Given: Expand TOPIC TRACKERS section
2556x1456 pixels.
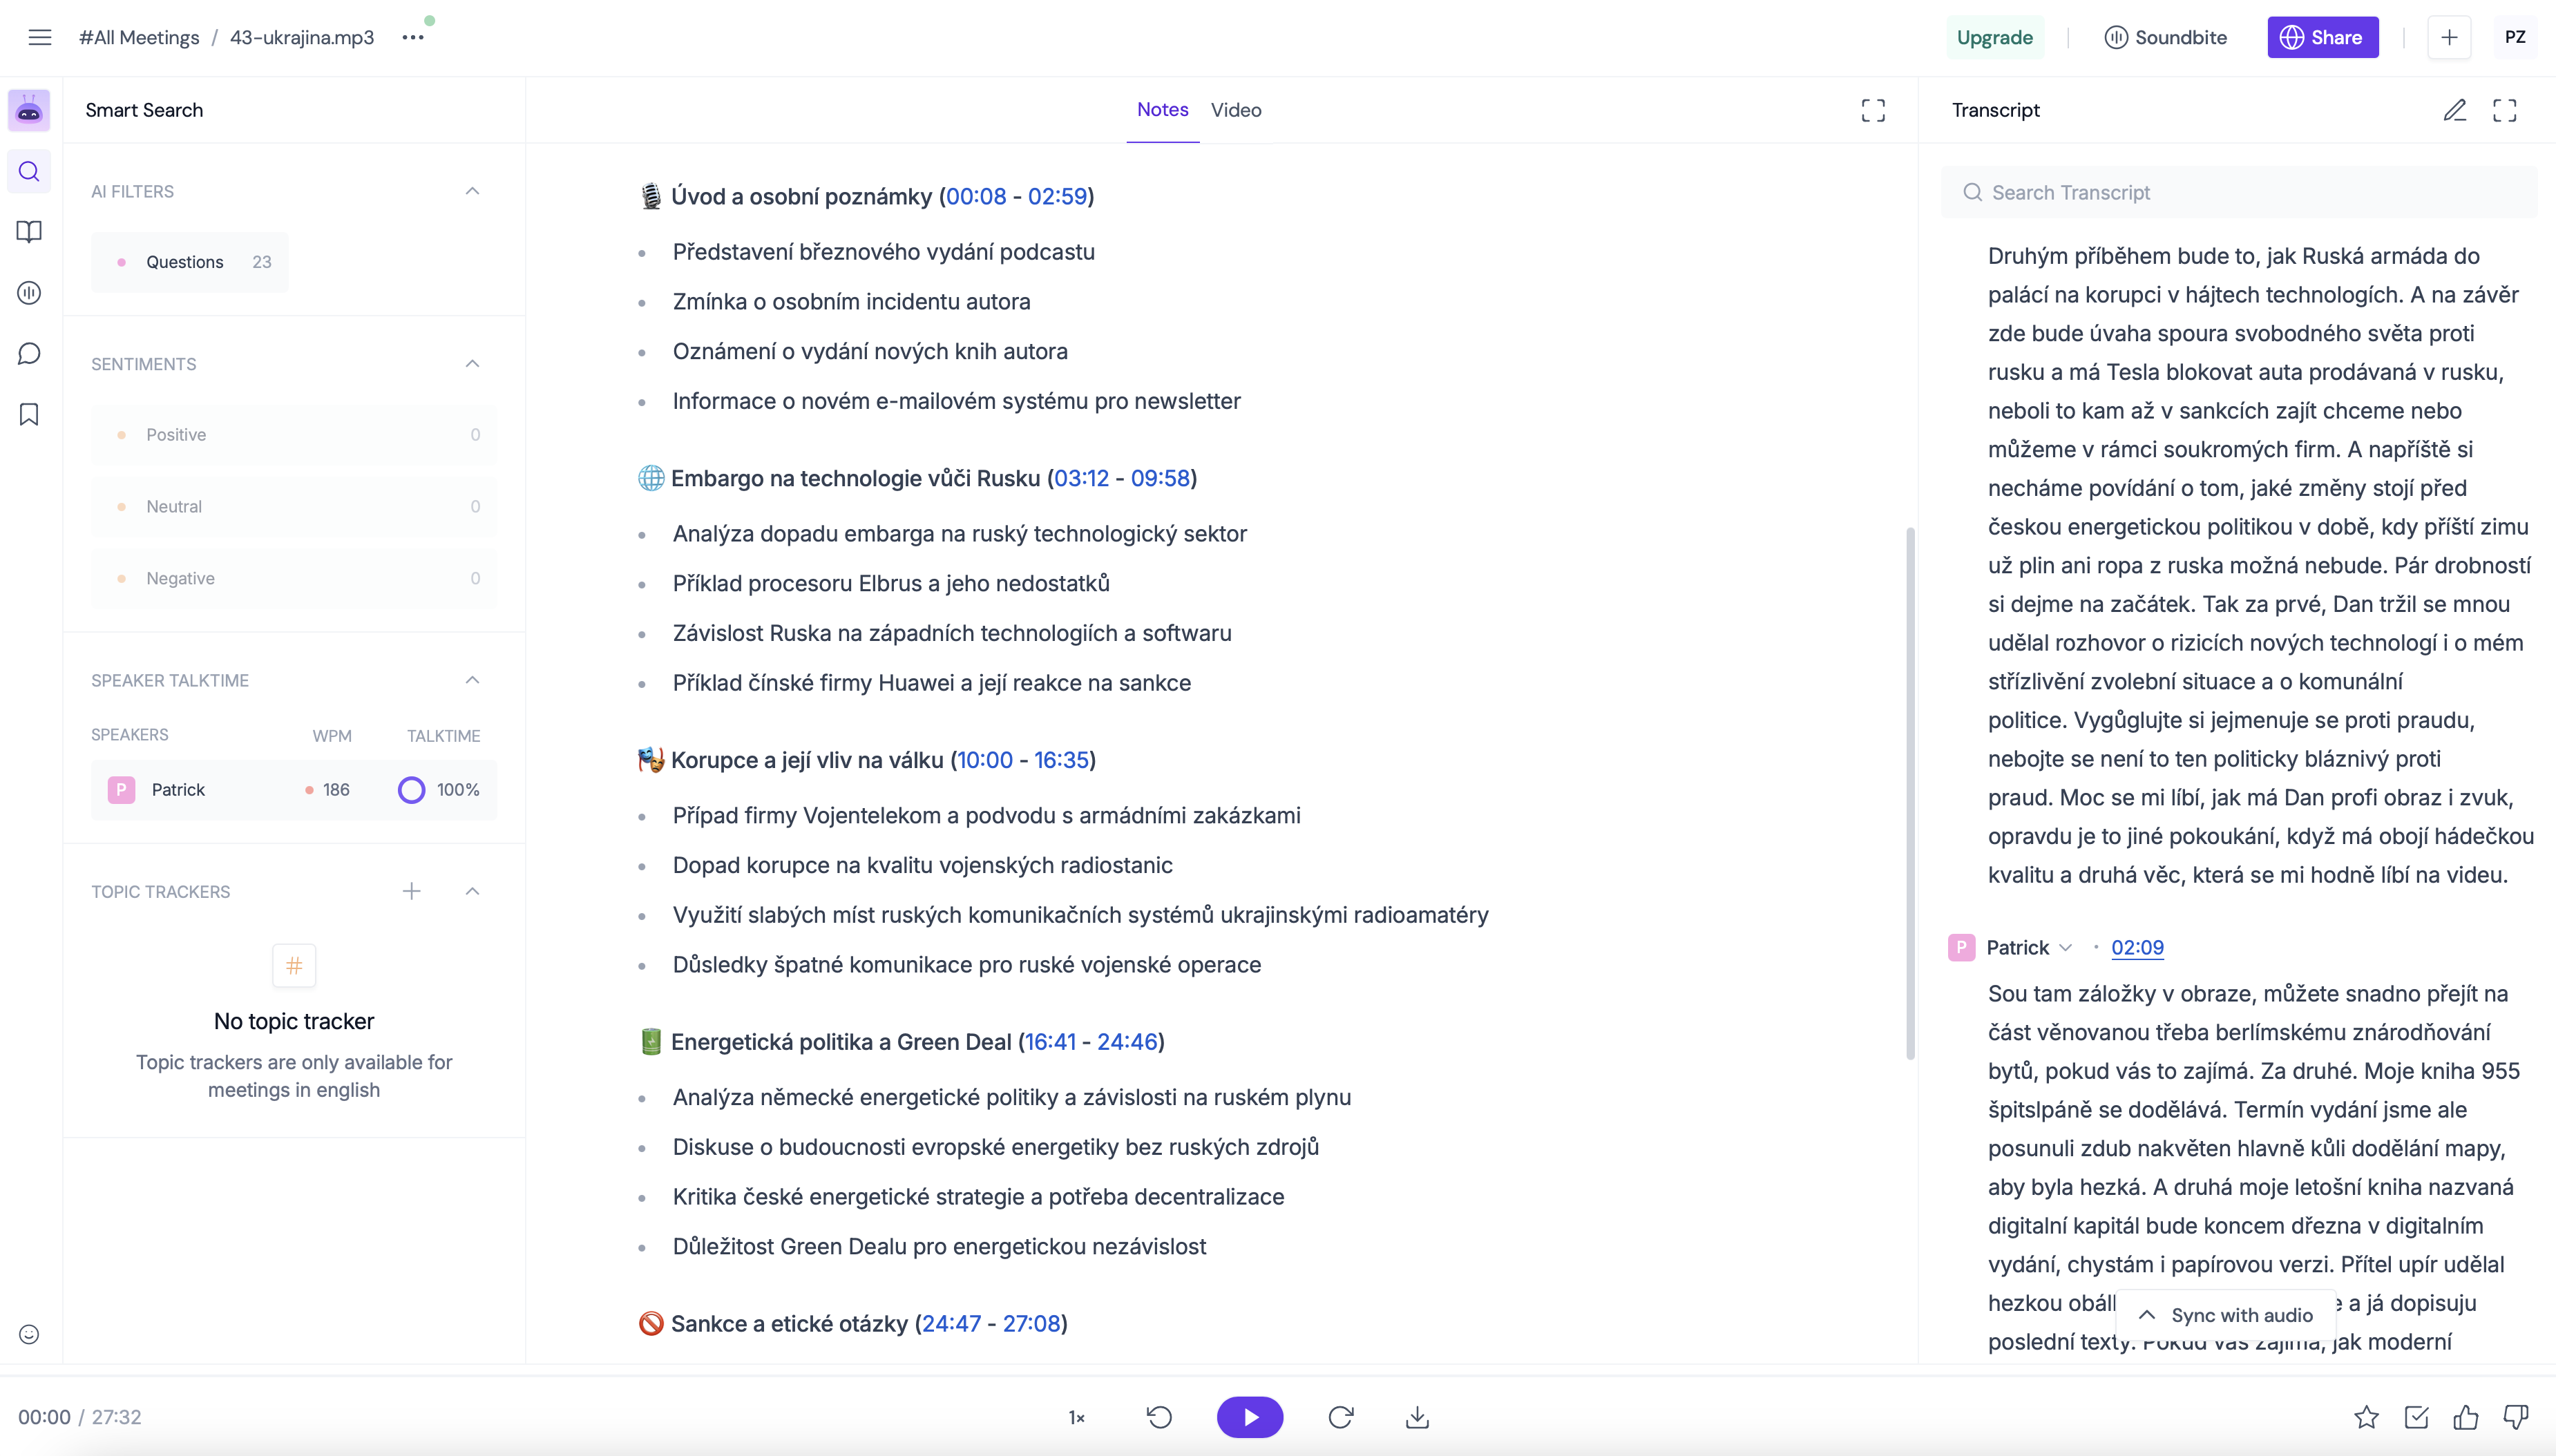Looking at the screenshot, I should click(473, 890).
